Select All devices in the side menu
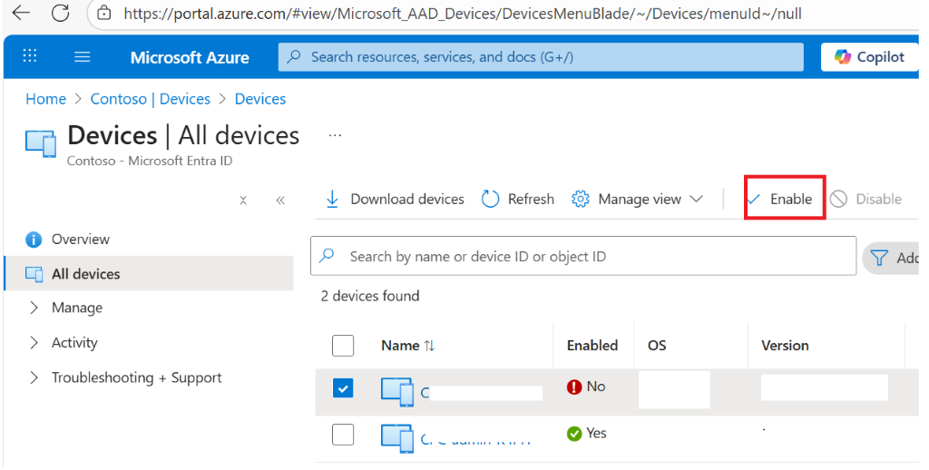The image size is (929, 470). pyautogui.click(x=85, y=274)
